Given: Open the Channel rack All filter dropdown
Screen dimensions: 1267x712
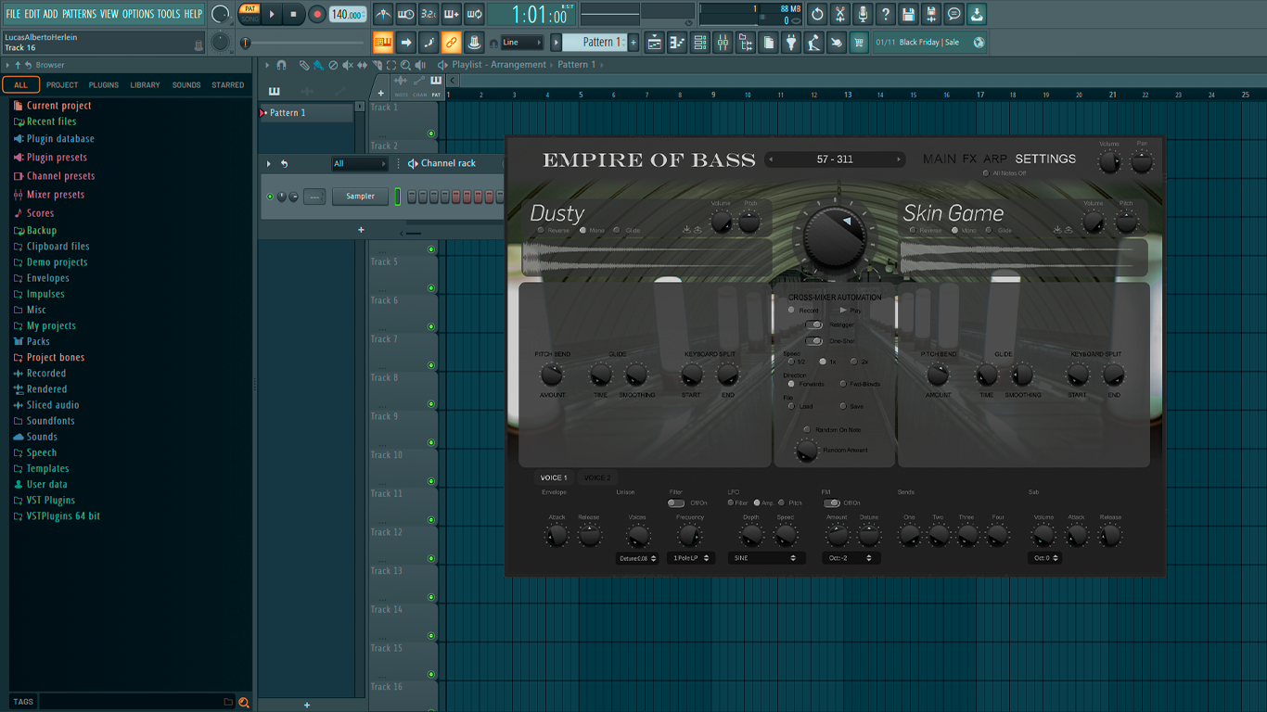Looking at the screenshot, I should point(360,164).
